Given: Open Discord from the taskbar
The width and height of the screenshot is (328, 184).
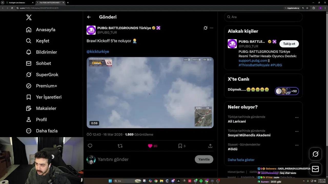Looking at the screenshot, I should tap(173, 181).
